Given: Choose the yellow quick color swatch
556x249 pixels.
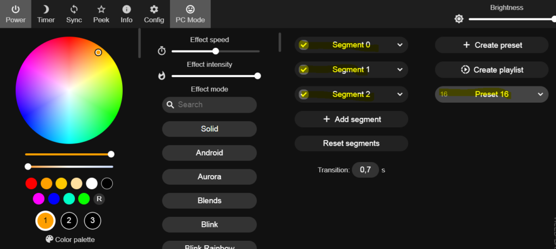Looking at the screenshot, I should click(61, 184).
